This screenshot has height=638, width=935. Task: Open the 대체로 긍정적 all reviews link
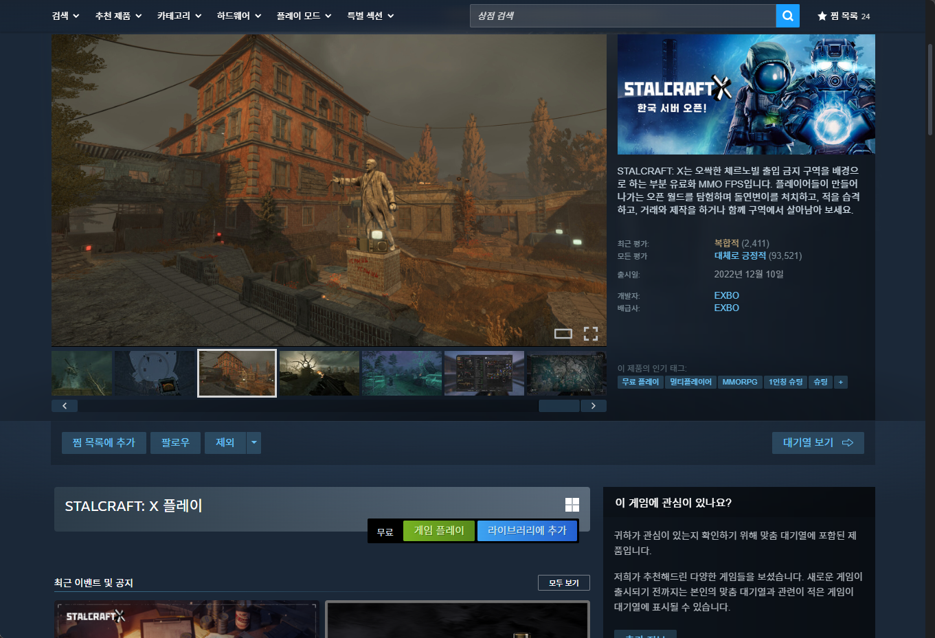click(740, 255)
